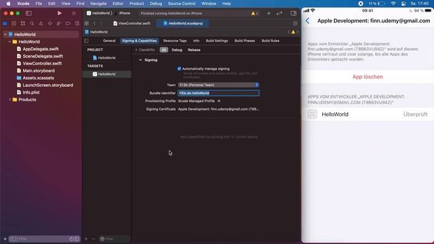The width and height of the screenshot is (434, 244).
Task: Switch to the General tab
Action: click(109, 41)
